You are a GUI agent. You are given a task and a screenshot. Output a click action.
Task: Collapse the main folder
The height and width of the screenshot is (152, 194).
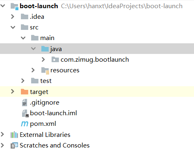pyautogui.click(x=23, y=38)
